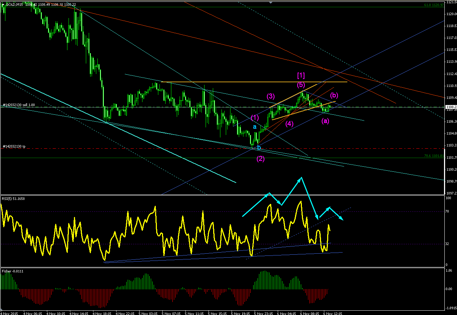Screen dimensions: 457x315
Task: Click the Fisher scale value 0.00
Action: pos(450,289)
